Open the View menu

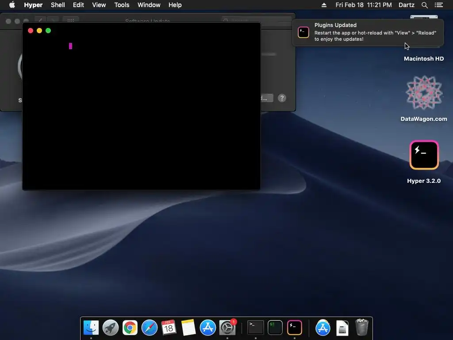coord(99,5)
